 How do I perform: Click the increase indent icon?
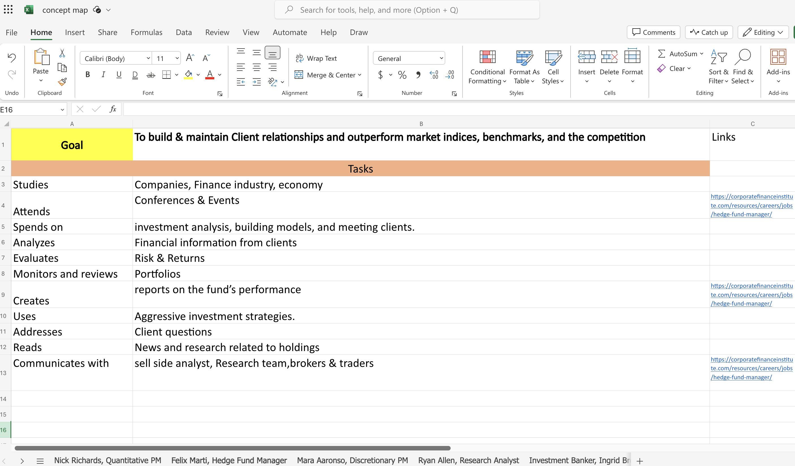257,82
